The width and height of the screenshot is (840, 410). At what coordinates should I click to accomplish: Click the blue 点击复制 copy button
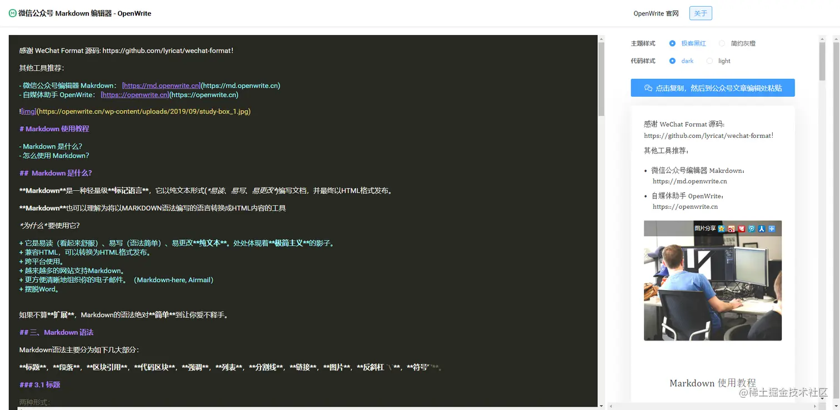(x=713, y=88)
